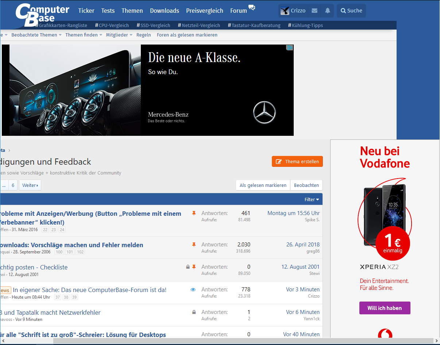Click the lock icon on Tapatalk thread

coord(194,312)
